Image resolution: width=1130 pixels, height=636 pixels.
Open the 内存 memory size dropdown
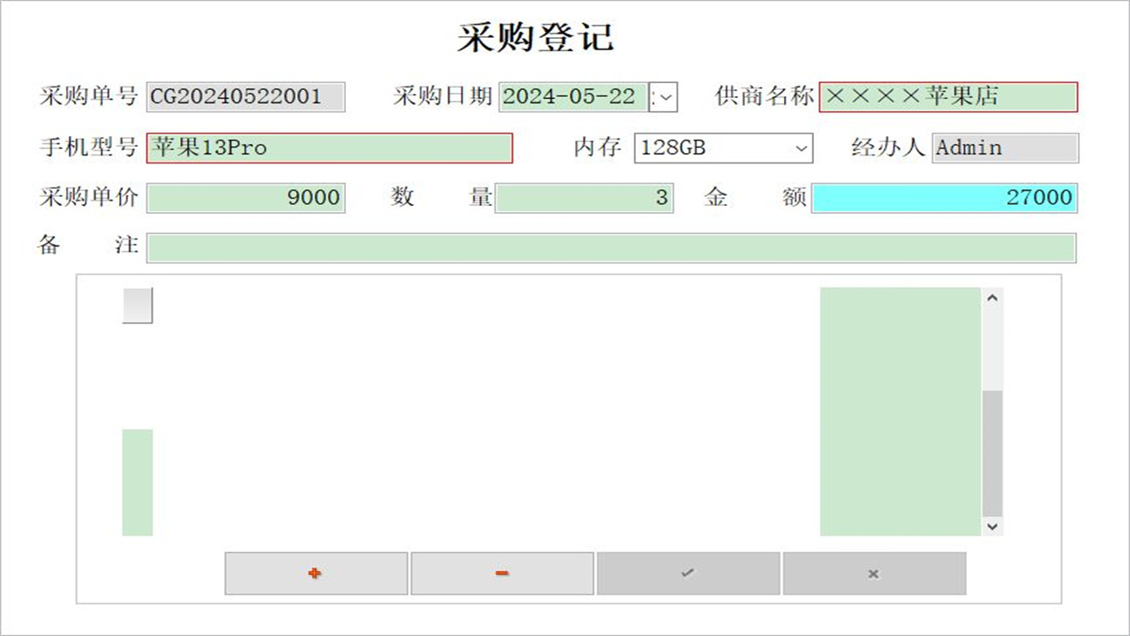(800, 148)
